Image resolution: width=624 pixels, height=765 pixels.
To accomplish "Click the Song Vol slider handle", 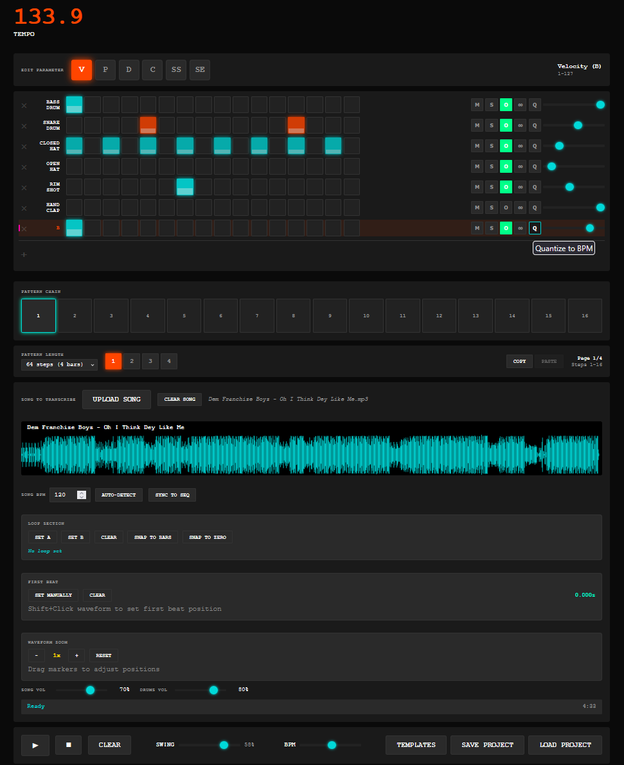I will (91, 690).
